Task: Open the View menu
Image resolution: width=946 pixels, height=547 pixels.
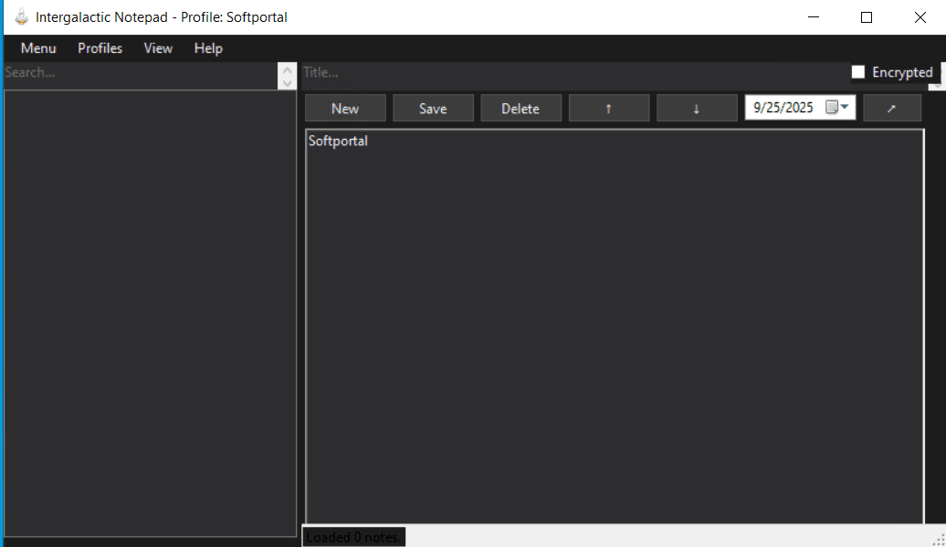Action: pos(158,48)
